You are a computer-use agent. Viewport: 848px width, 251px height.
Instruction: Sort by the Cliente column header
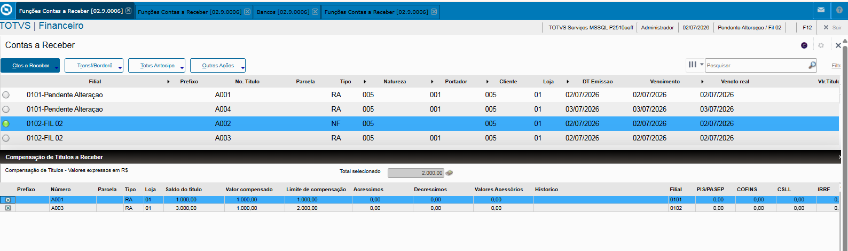(x=508, y=82)
